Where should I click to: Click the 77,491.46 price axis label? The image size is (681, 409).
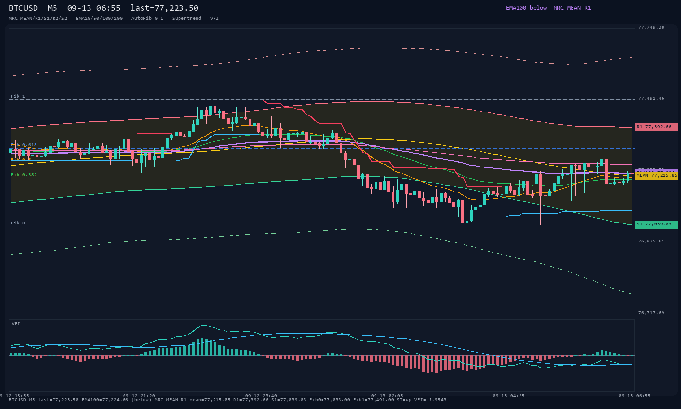(x=651, y=98)
